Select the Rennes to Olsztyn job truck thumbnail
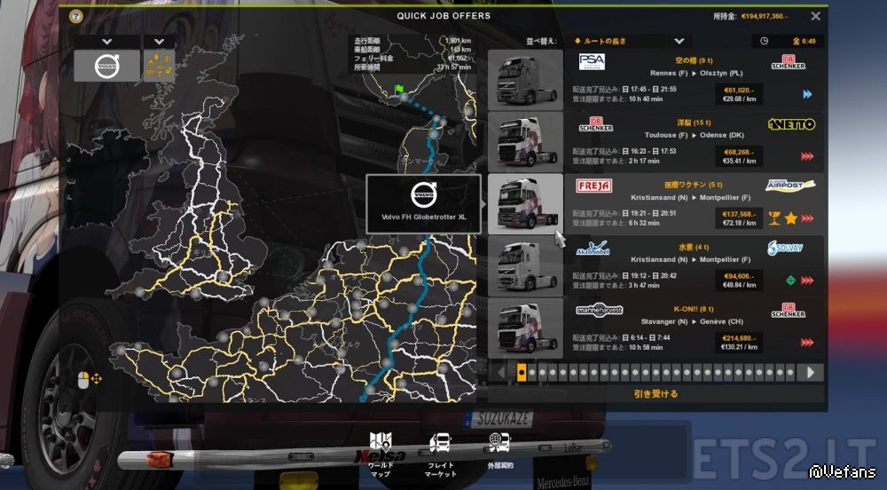This screenshot has width=887, height=490. 525,80
